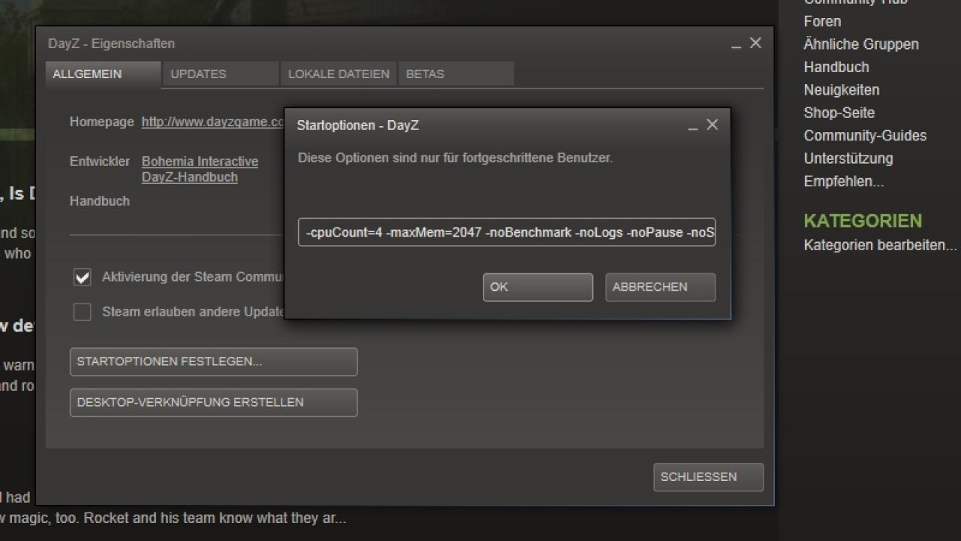Cancel the dialog with ABBRECHEN
Image resolution: width=961 pixels, height=541 pixels.
click(661, 287)
